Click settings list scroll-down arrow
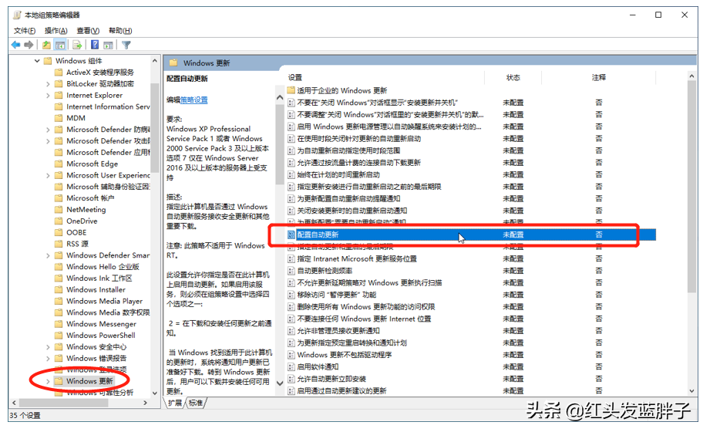Image resolution: width=703 pixels, height=432 pixels. coord(691,391)
